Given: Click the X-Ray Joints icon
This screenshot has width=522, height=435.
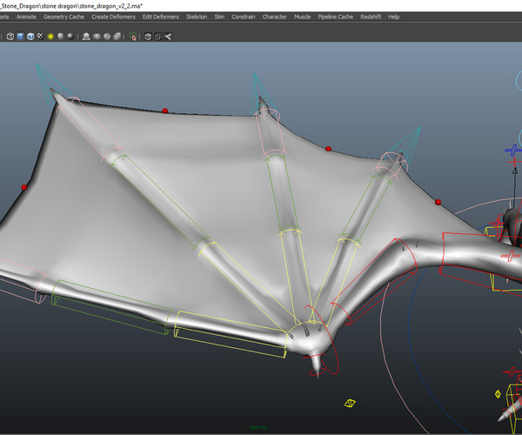Looking at the screenshot, I should 168,37.
